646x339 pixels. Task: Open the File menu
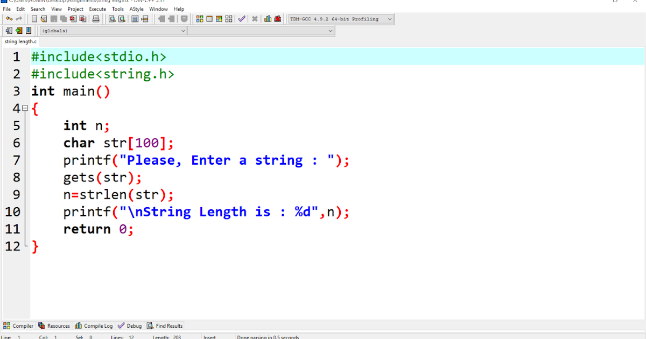(7, 9)
